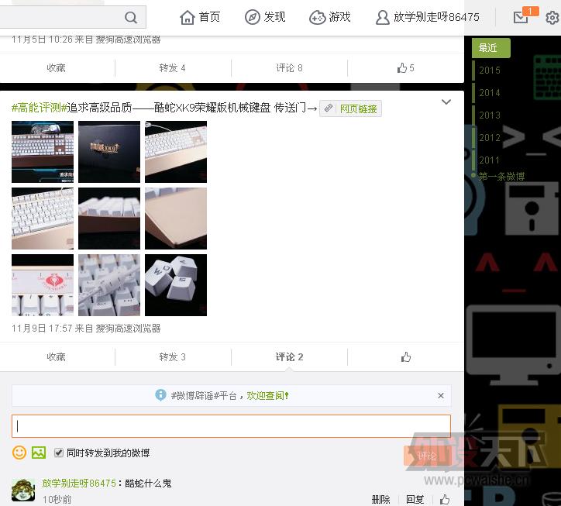Open emoji smiley picker

click(x=19, y=453)
